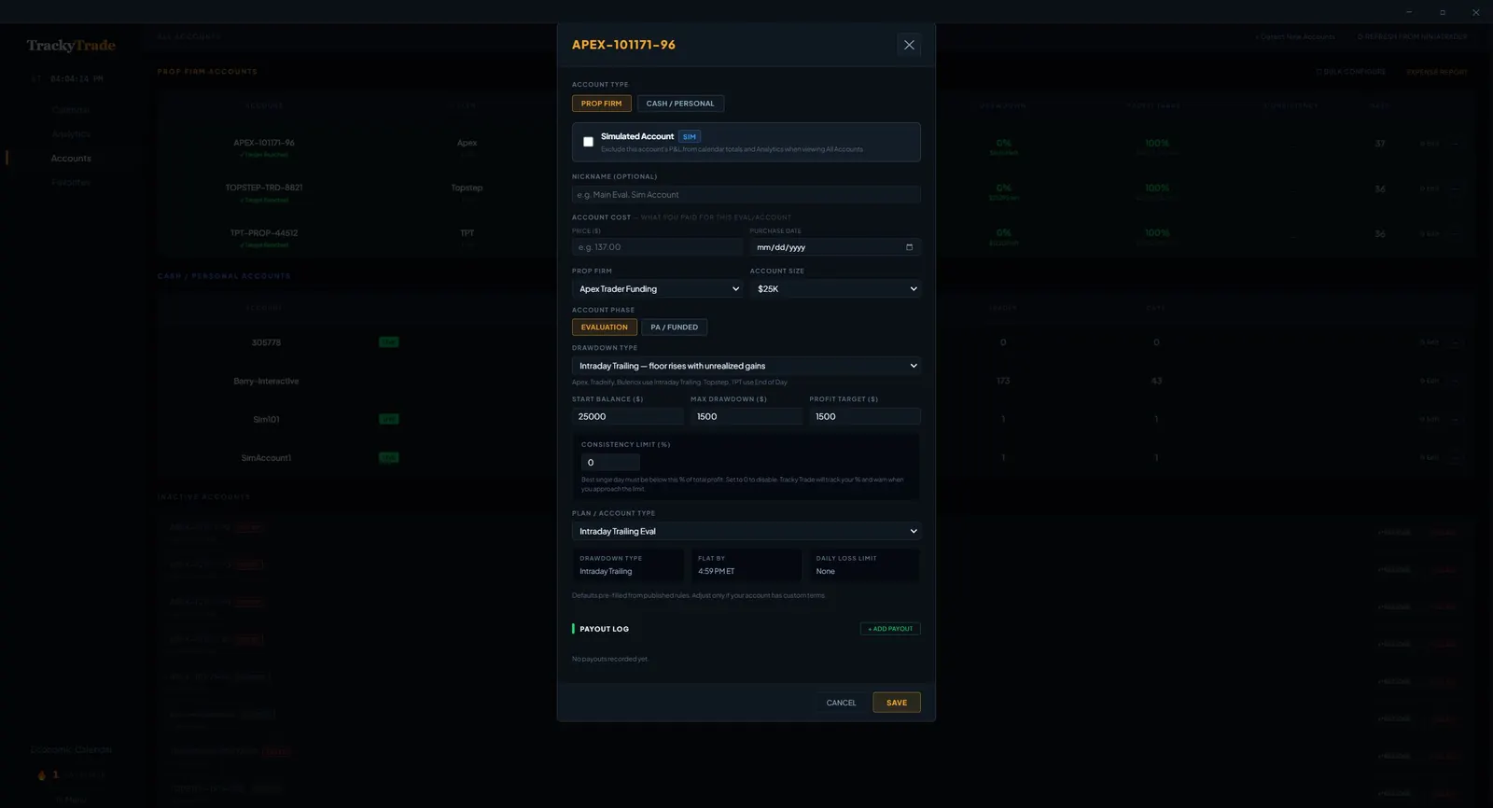This screenshot has width=1493, height=808.
Task: Open Accounts in the background sidebar
Action: 71,159
